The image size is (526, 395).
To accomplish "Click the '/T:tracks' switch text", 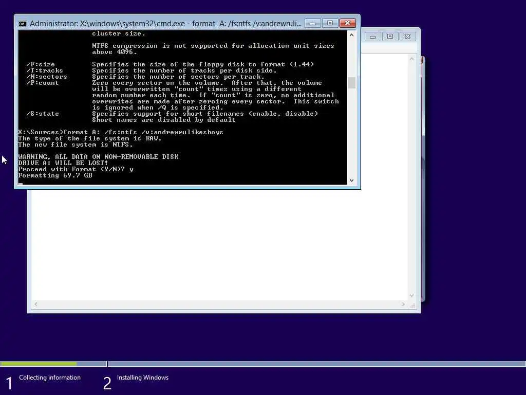I will tap(45, 70).
